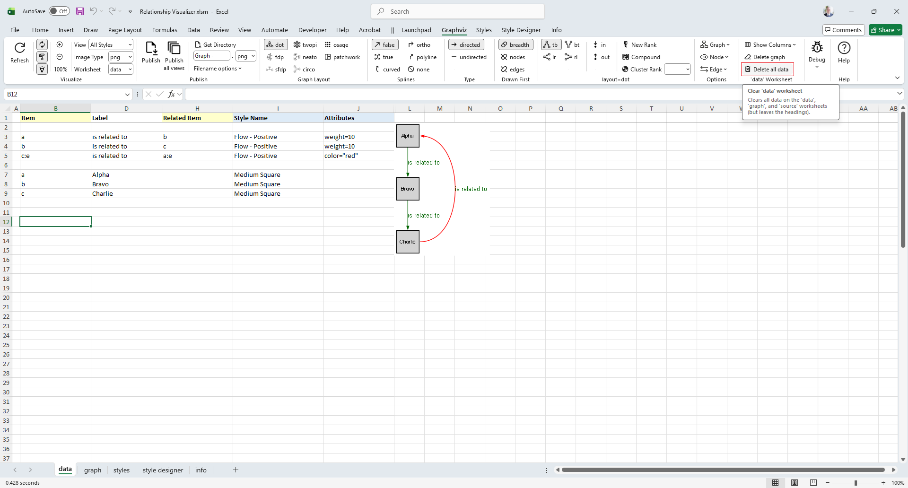Click the zoom slider in status bar
Screen dimensions: 908x488
[x=856, y=483]
